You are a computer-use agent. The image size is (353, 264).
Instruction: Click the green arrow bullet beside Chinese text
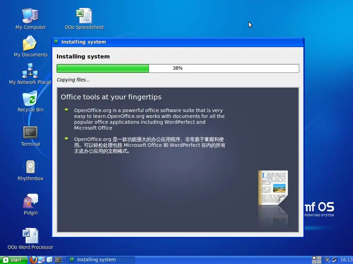pyautogui.click(x=67, y=139)
